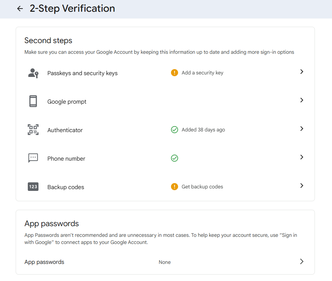Image resolution: width=332 pixels, height=281 pixels.
Task: Select the Add a security key text
Action: pos(202,73)
